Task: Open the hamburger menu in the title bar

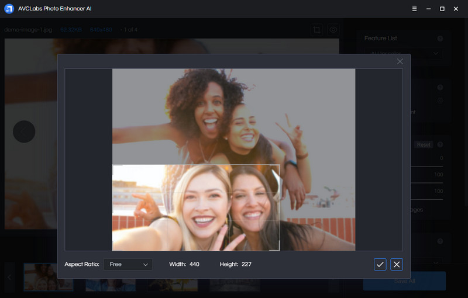Action: coord(414,9)
